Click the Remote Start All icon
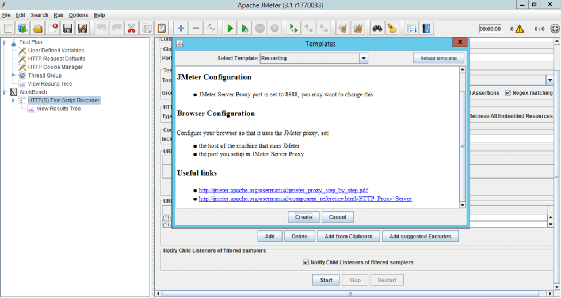The height and width of the screenshot is (298, 561). tap(294, 28)
